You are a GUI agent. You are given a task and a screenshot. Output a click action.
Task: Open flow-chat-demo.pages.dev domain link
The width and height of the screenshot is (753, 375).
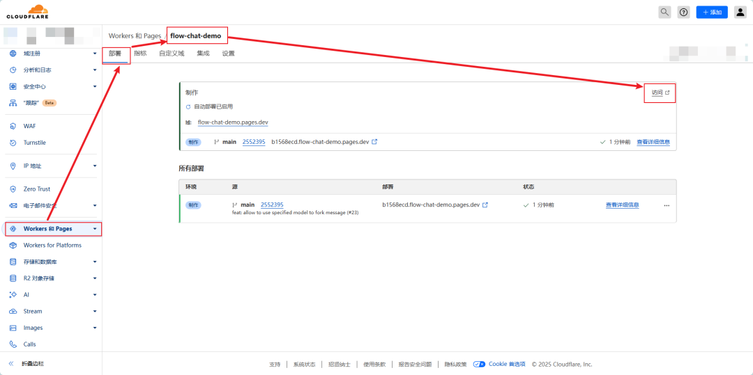coord(233,122)
